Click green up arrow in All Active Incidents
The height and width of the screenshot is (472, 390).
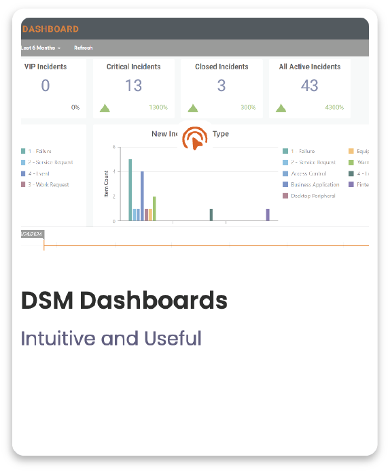tap(281, 108)
